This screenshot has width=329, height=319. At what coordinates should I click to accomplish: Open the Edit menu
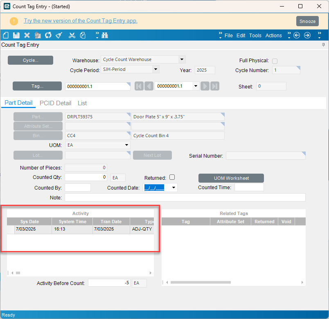[241, 36]
